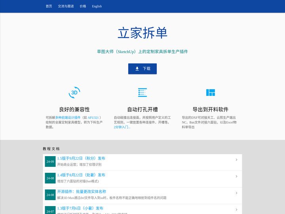Click the dotted grid auto-drilling icon
The height and width of the screenshot is (214, 285).
tap(142, 92)
